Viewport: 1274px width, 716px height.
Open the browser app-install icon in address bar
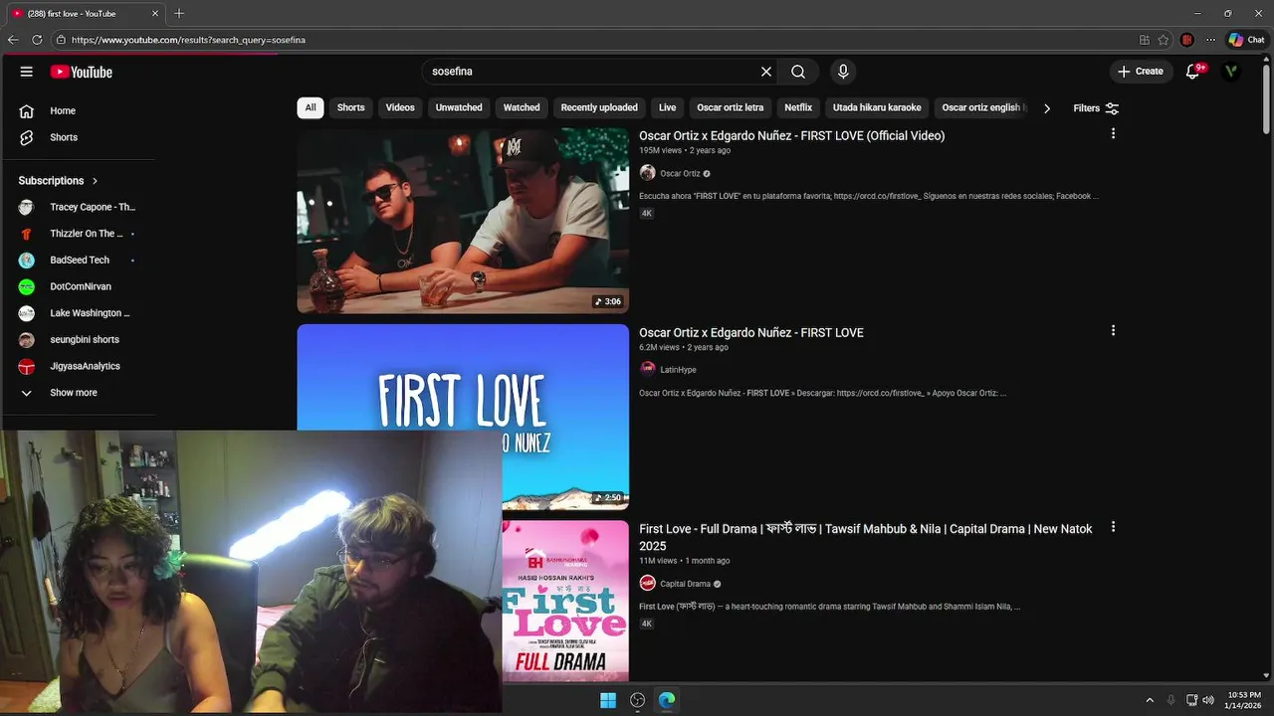pyautogui.click(x=1144, y=40)
